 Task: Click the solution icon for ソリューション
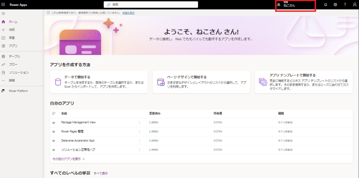click(x=3, y=72)
